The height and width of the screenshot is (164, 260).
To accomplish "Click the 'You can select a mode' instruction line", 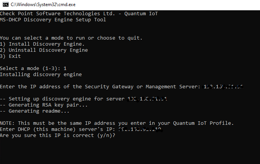I will [71, 38].
